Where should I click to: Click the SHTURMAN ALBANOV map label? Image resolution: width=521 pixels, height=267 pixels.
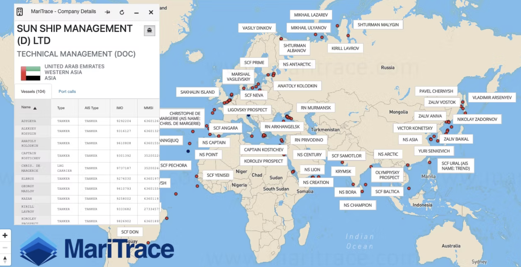pos(294,48)
